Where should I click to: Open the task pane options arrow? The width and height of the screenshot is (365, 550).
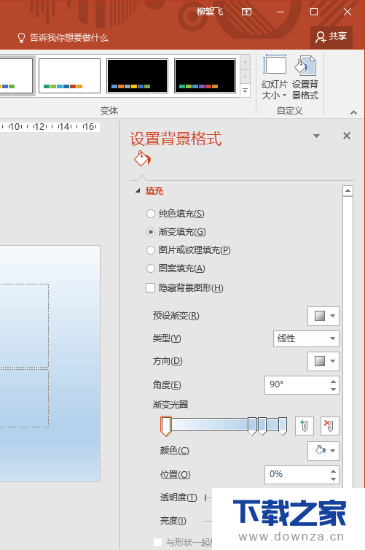pos(317,136)
